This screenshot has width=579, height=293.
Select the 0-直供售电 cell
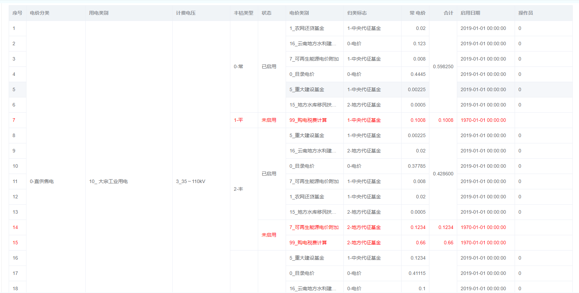42,181
